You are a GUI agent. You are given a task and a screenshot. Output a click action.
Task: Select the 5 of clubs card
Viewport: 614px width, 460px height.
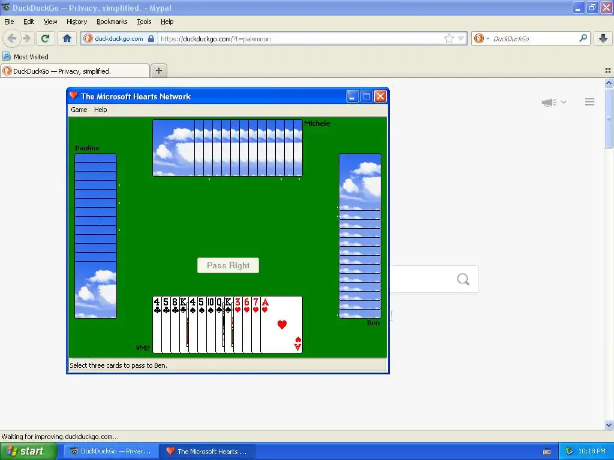tap(166, 325)
